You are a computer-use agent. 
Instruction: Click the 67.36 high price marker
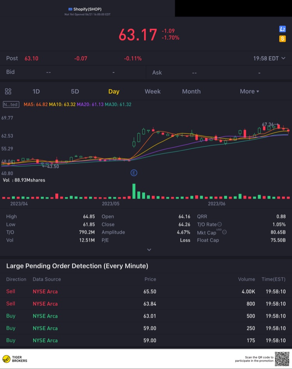270,124
